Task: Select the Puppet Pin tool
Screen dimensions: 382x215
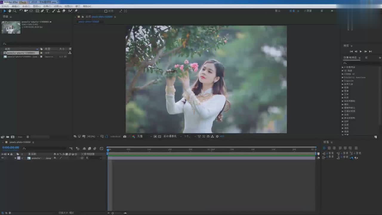Action: point(76,11)
